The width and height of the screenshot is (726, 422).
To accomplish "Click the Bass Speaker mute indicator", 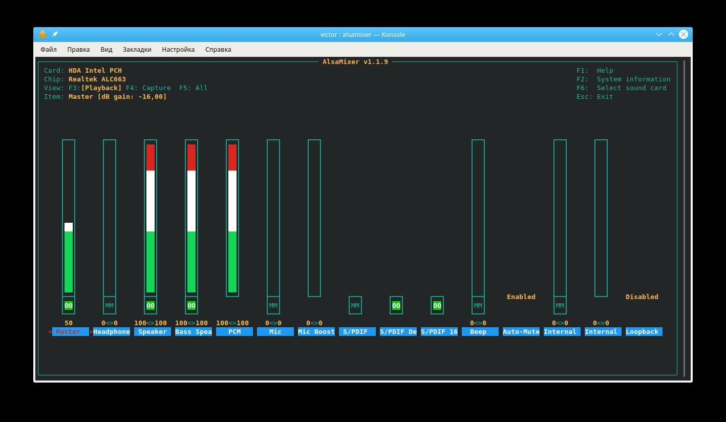I will coord(191,306).
